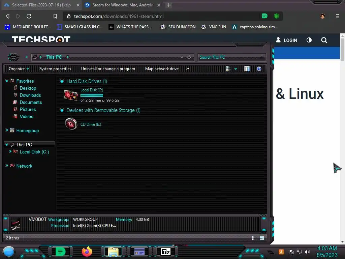Collapse the This PC tree node
Screen dimensions: 345x259
[x=7, y=144]
